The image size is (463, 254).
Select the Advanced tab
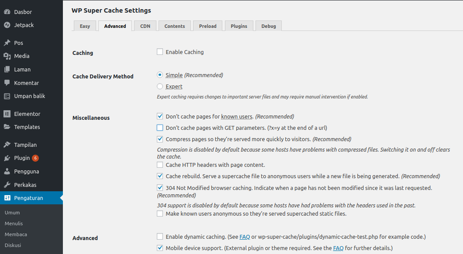115,26
